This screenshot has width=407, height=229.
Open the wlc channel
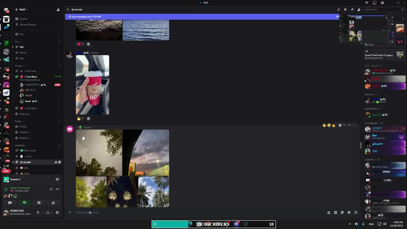click(22, 47)
